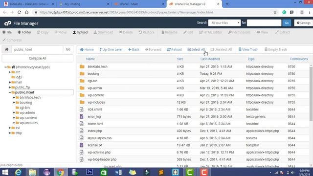Open the Upload dialog
This screenshot has width=313, height=176.
coord(80,32)
